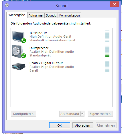The image size is (122, 134).
Task: Select the Wiedergabe tab
Action: [x=17, y=15]
